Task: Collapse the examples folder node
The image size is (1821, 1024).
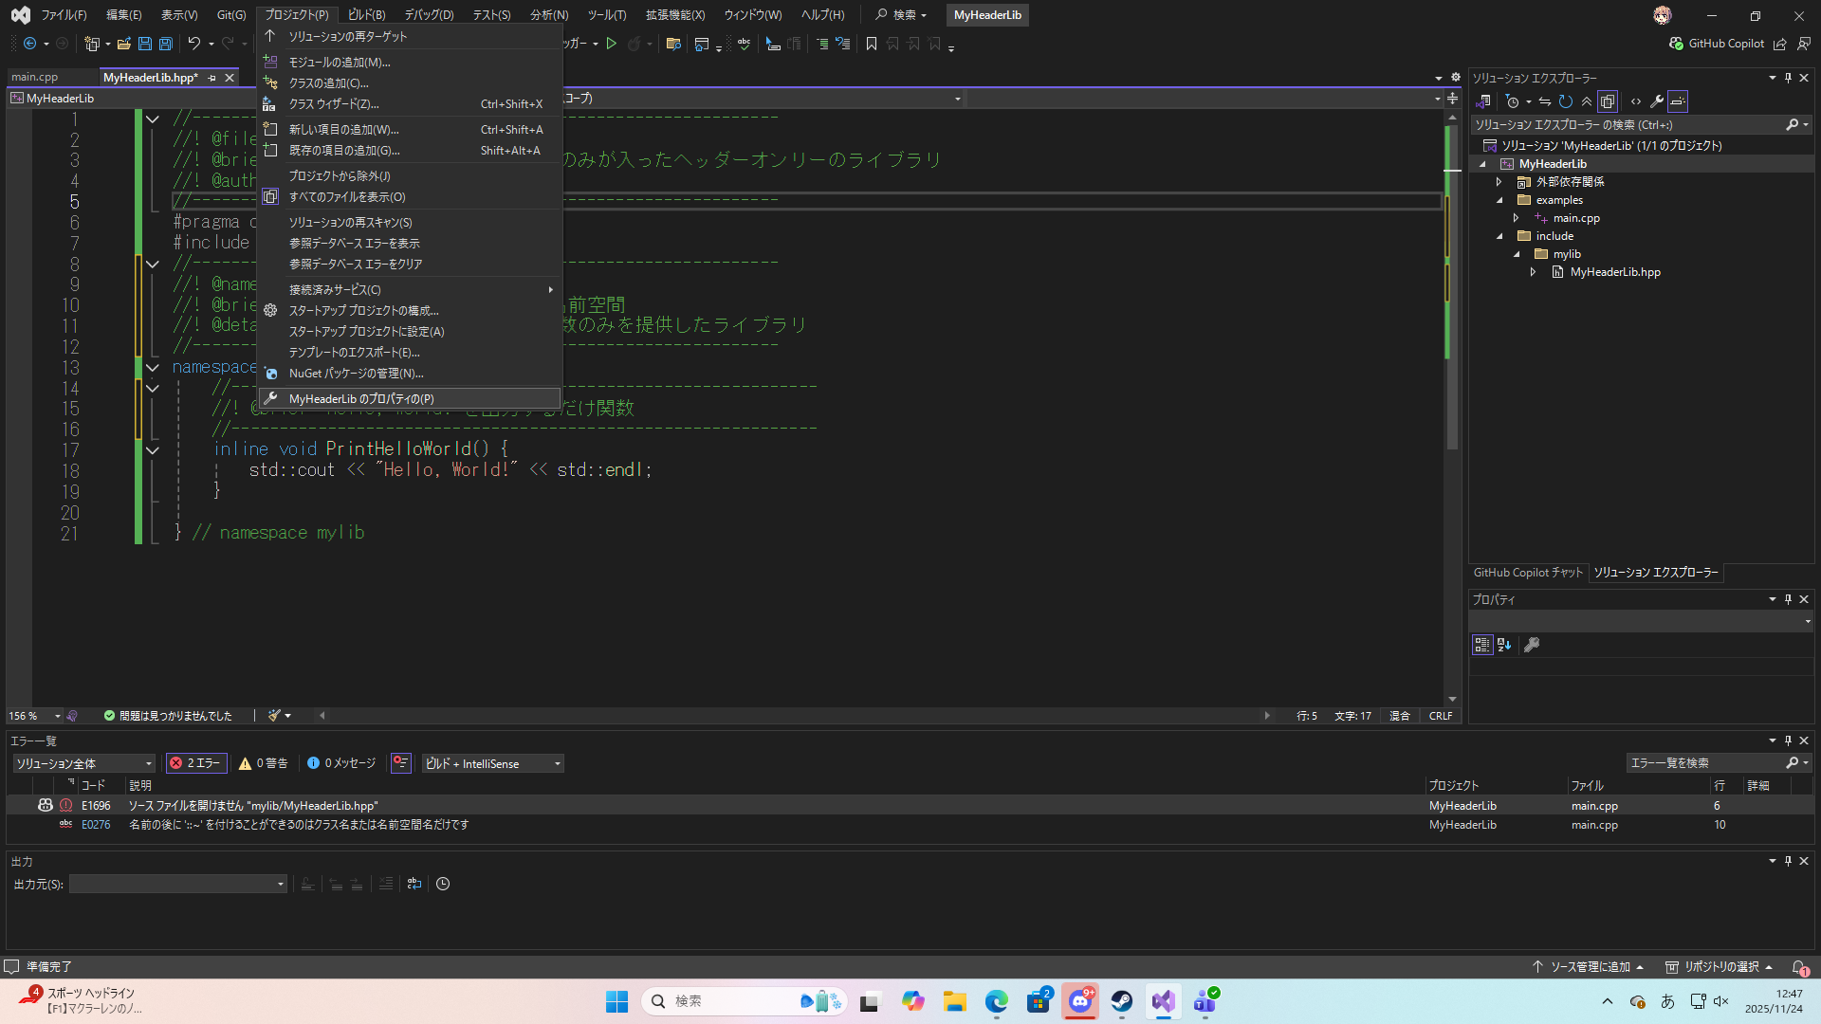Action: tap(1499, 200)
